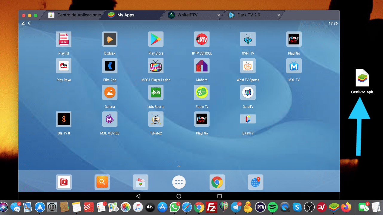
Task: Open Spotify from the macOS dock
Action: tap(272, 207)
